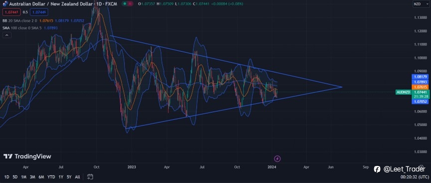Click the purple lightning event marker

[278, 159]
